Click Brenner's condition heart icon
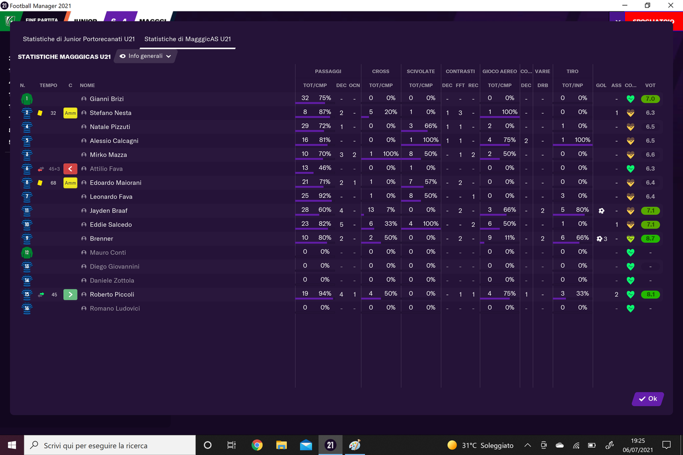This screenshot has height=455, width=683. 630,238
